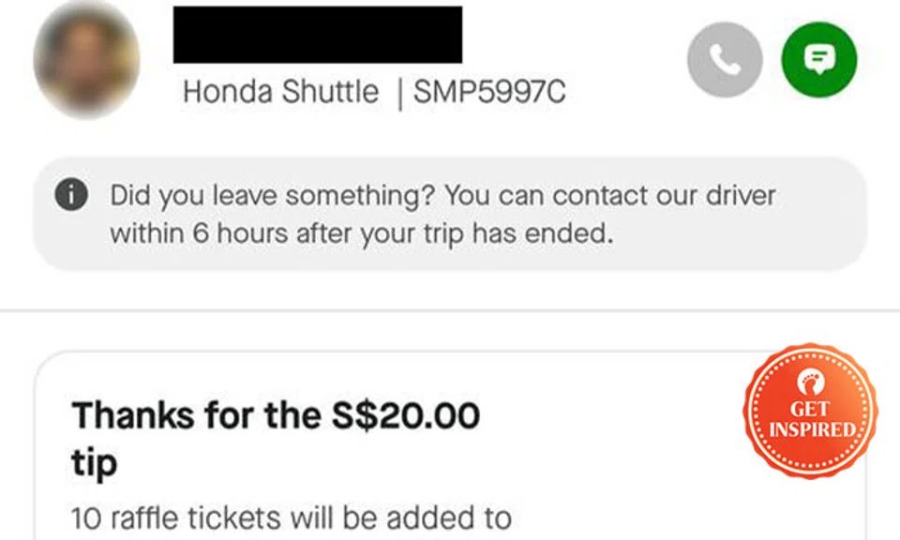900x540 pixels.
Task: Click the info icon in the gray banner
Action: tap(71, 196)
